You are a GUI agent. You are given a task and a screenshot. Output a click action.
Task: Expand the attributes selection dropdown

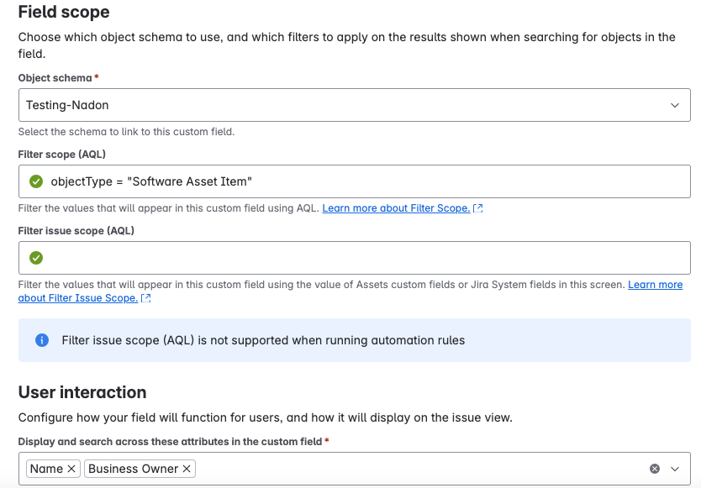pos(675,469)
